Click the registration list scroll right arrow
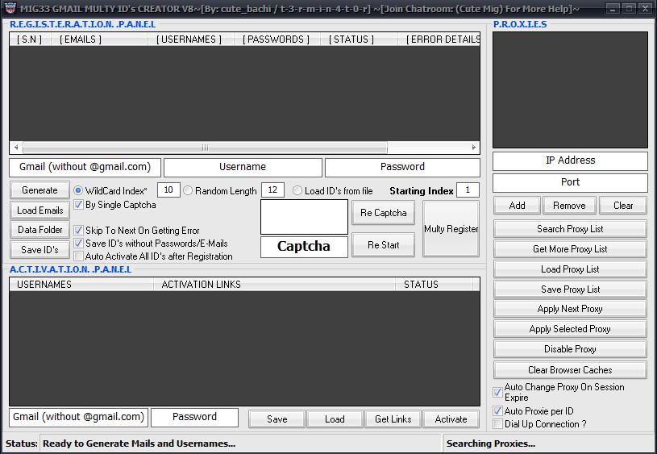Viewport: 657px width, 454px height. 473,148
